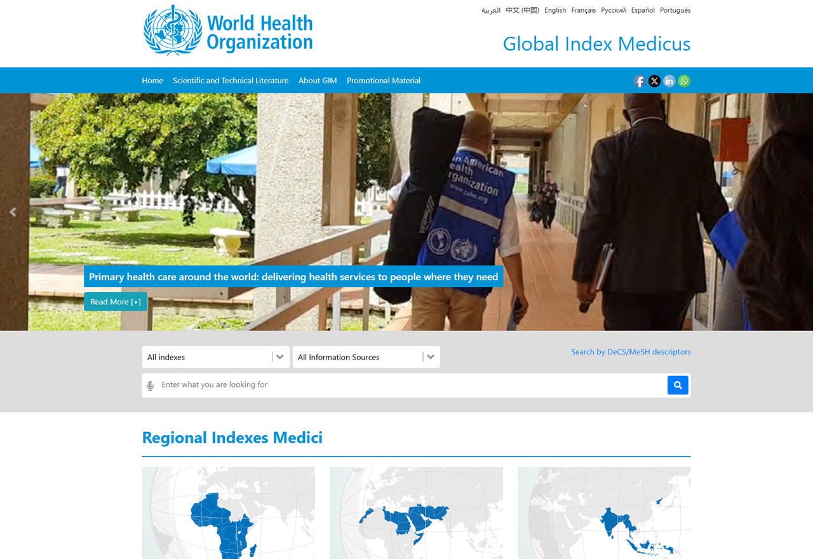Open the Home menu item
This screenshot has height=559, width=813.
click(x=152, y=81)
